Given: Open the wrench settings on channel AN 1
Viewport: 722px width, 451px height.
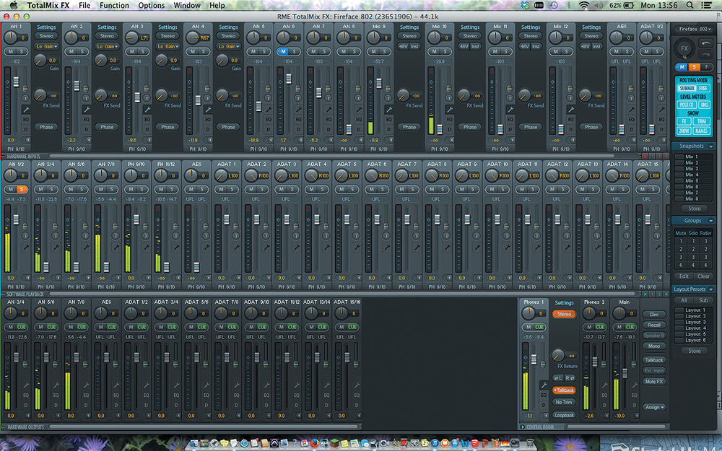Looking at the screenshot, I should pyautogui.click(x=25, y=108).
